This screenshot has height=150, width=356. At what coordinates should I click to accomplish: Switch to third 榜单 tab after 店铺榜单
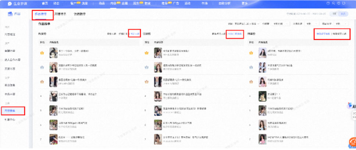[80, 14]
